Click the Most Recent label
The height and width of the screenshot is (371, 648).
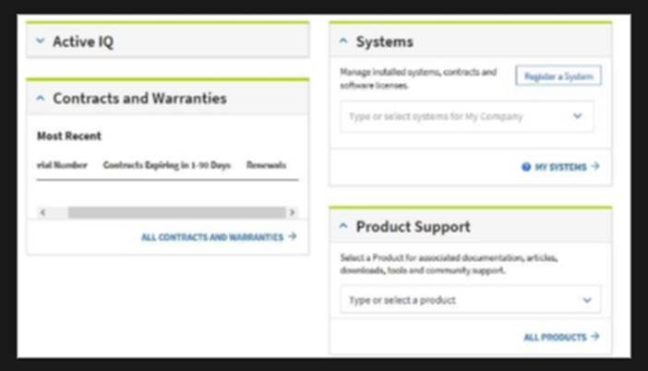[x=69, y=136]
